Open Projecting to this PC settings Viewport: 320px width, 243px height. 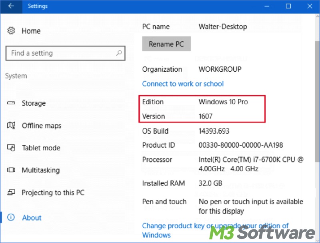[x=53, y=193]
